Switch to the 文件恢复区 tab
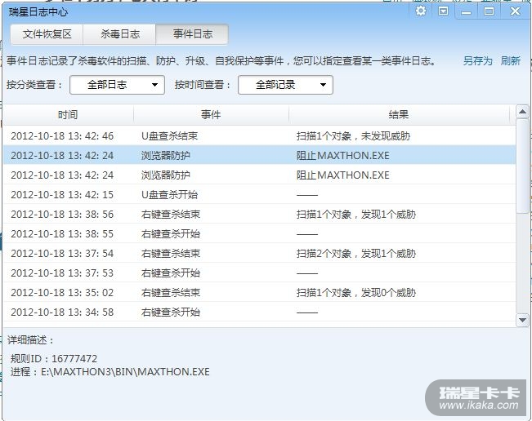Image resolution: width=532 pixels, height=421 pixels. pos(47,34)
